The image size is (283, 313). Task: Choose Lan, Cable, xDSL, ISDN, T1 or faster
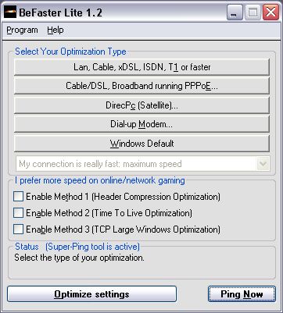click(141, 67)
